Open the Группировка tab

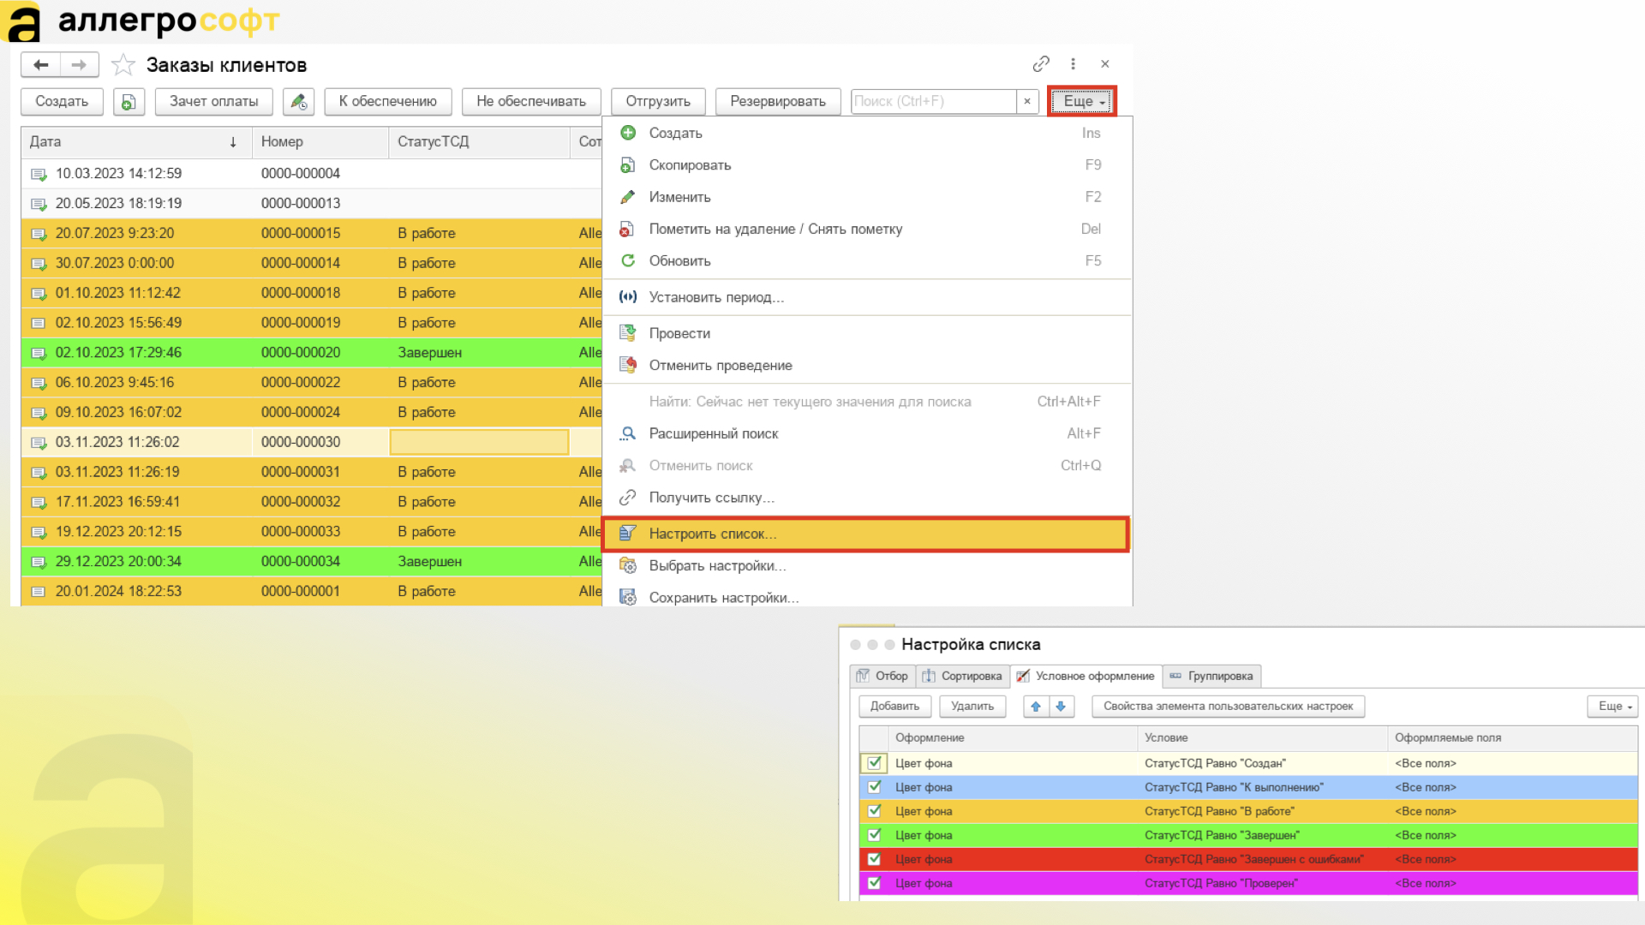(1211, 676)
